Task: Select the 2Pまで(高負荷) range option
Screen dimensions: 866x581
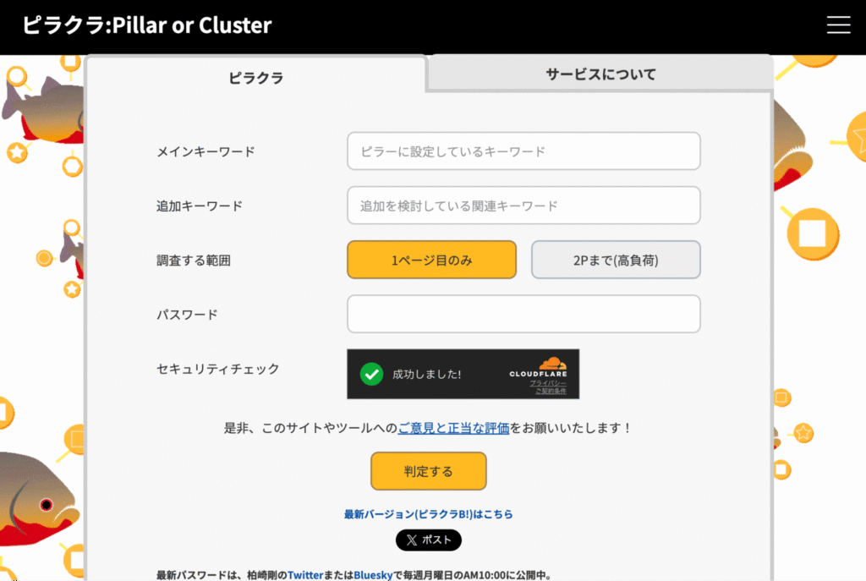Action: tap(616, 260)
